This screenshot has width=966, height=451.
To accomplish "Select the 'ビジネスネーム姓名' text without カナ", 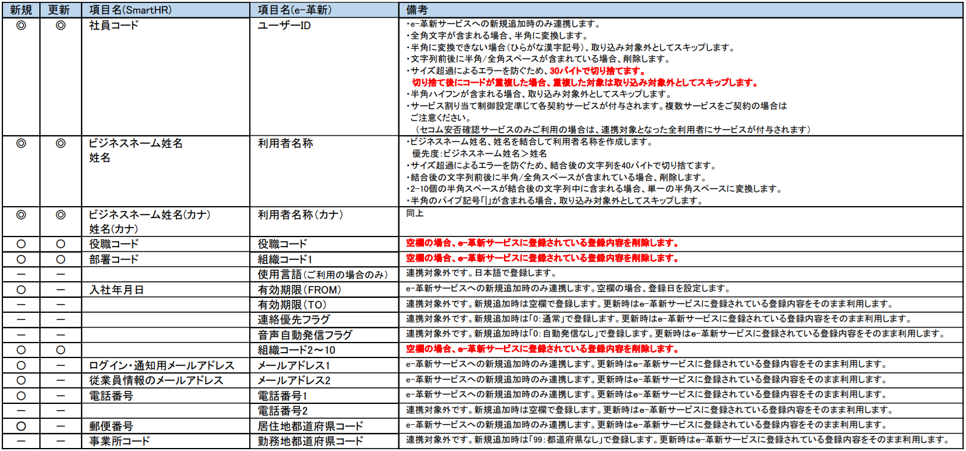I will [x=136, y=144].
